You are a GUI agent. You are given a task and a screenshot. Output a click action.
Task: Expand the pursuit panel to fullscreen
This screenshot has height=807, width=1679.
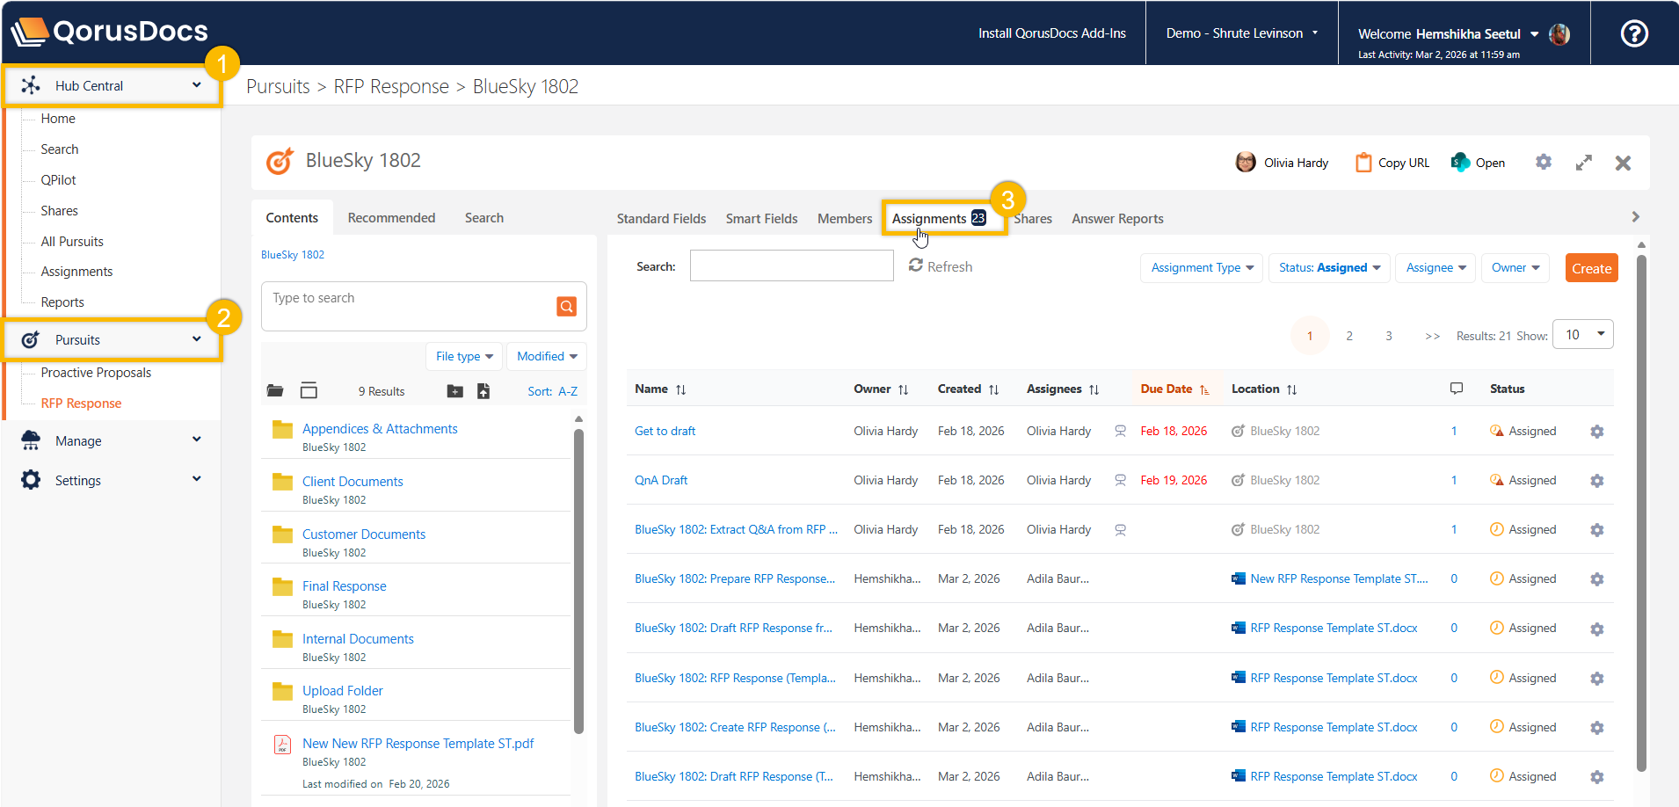click(1583, 163)
